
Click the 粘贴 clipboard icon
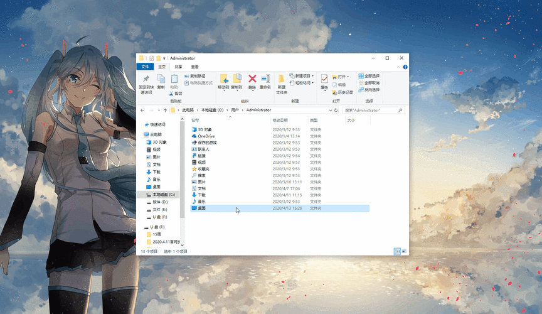coord(174,78)
